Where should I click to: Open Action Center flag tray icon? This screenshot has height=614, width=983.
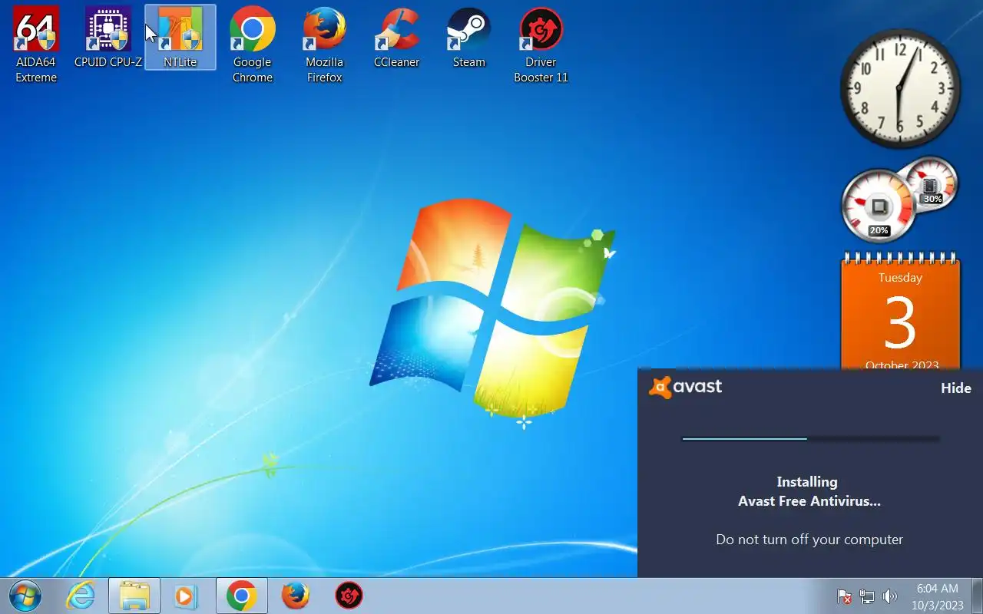click(x=844, y=596)
